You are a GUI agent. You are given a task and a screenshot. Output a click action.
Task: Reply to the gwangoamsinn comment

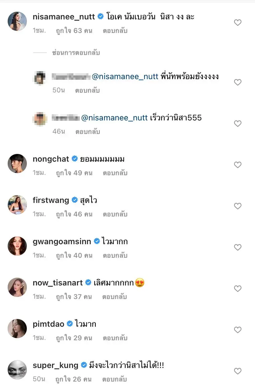[x=115, y=256]
